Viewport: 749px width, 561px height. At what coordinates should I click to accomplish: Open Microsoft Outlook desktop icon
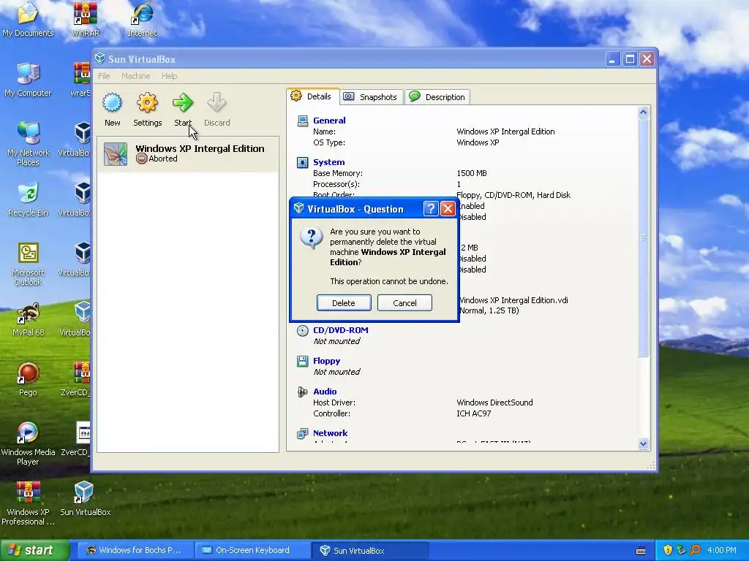pos(28,264)
